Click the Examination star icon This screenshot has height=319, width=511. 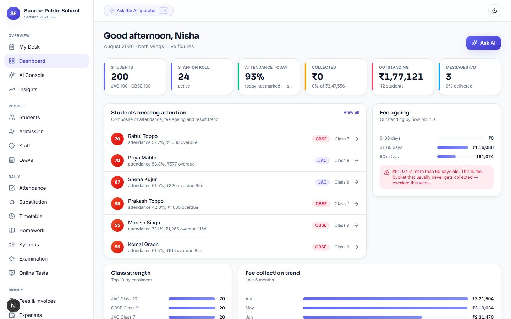point(12,259)
